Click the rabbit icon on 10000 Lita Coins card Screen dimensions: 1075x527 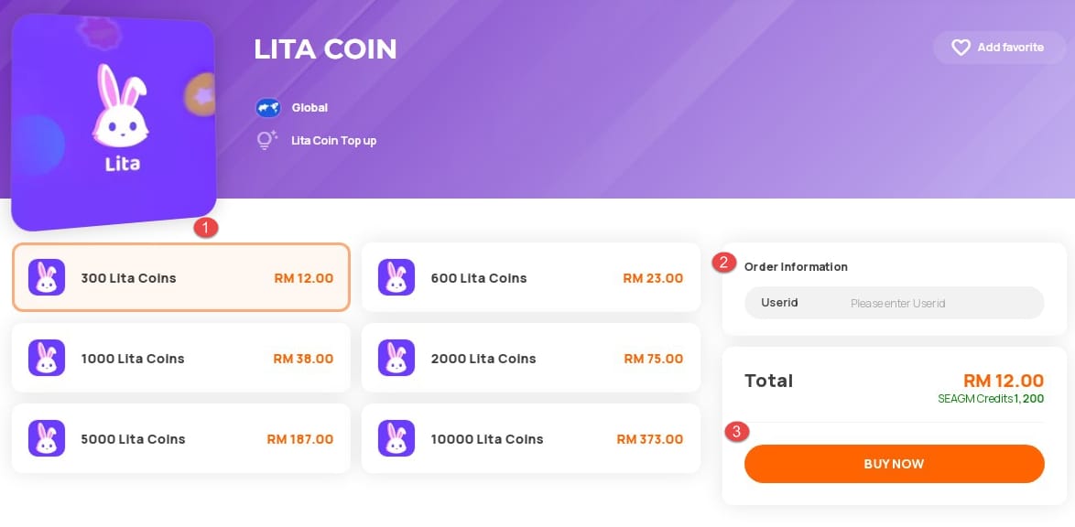[396, 438]
